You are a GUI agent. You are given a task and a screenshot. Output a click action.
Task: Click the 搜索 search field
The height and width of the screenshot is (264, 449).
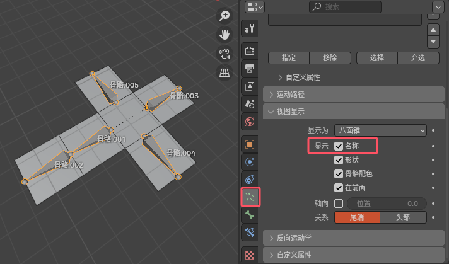pos(345,7)
